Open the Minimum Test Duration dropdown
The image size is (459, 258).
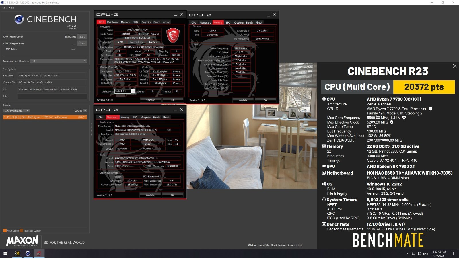click(x=59, y=61)
